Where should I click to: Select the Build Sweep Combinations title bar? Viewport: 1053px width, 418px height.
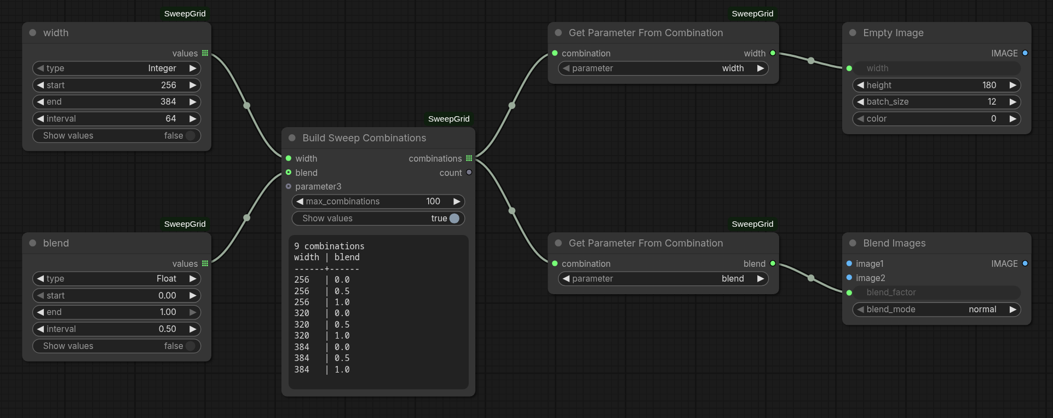click(378, 138)
